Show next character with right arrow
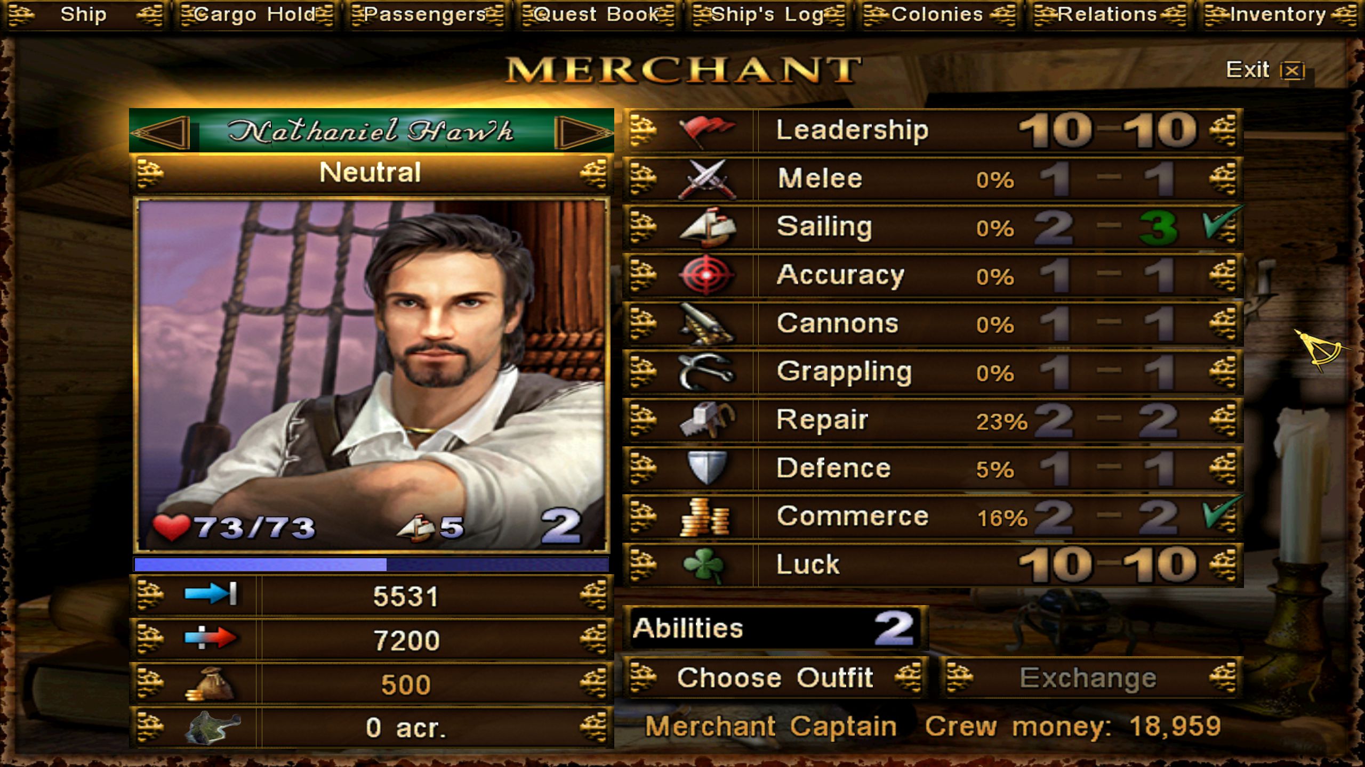 tap(583, 132)
